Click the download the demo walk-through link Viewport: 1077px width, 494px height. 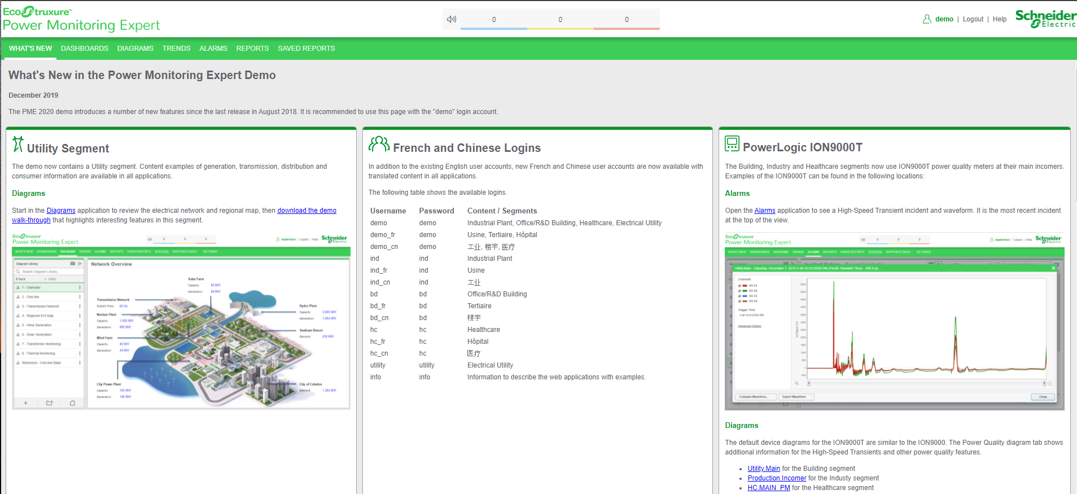(x=307, y=211)
